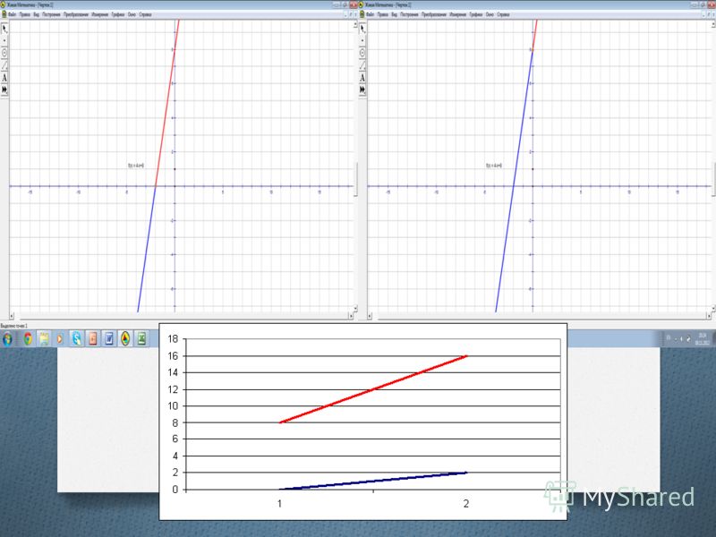Click vertical scrollbar thumb in left window

pyautogui.click(x=355, y=179)
